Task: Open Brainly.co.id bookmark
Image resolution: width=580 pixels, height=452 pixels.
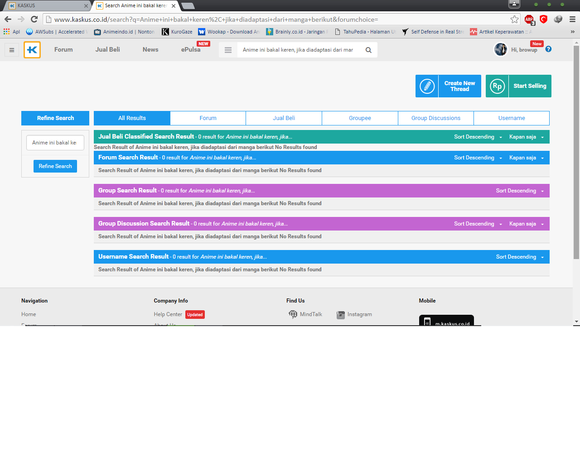Action: click(x=297, y=32)
